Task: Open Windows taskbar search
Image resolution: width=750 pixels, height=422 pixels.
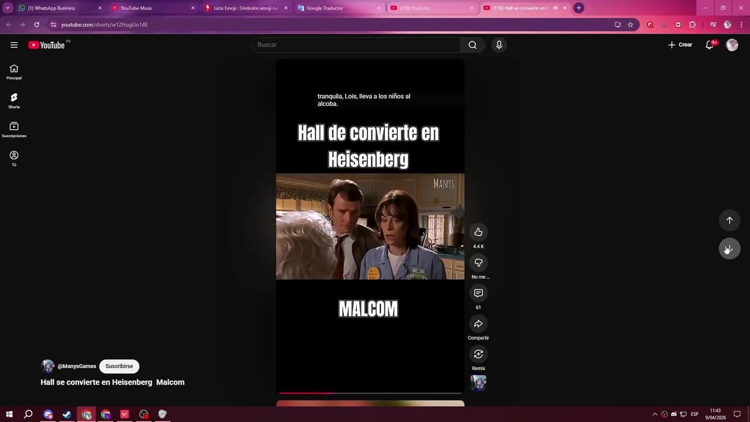Action: click(x=28, y=414)
